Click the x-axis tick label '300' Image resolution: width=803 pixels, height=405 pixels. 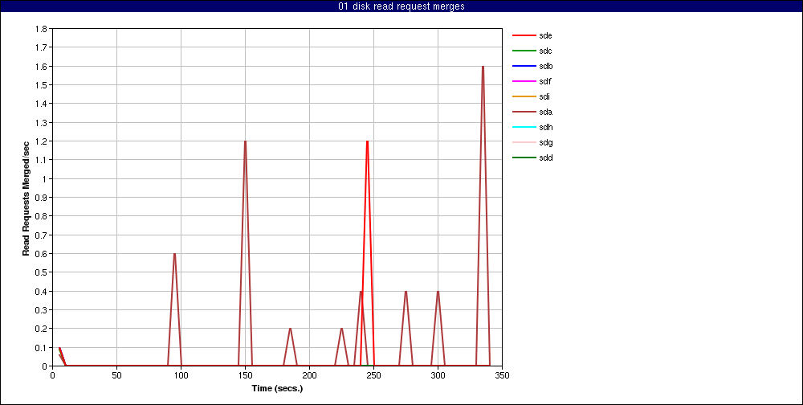[x=438, y=374]
